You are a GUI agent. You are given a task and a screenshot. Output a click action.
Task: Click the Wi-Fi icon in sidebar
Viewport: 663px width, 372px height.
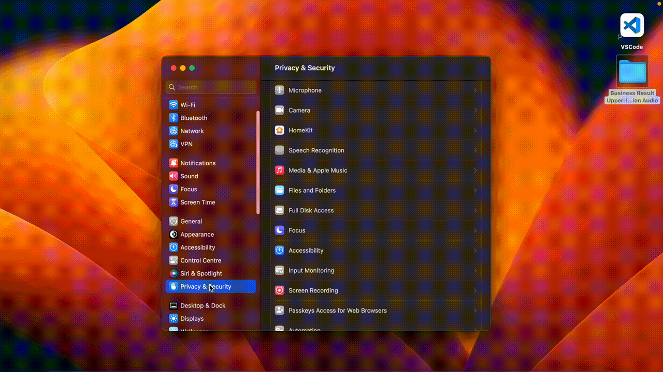(174, 105)
